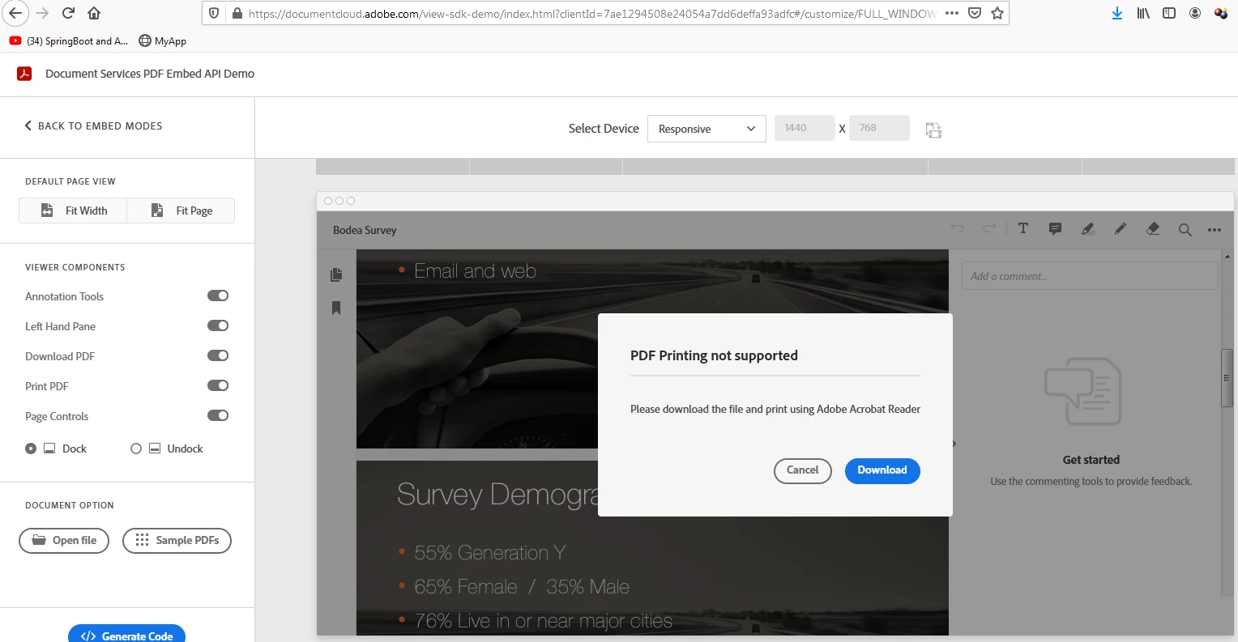The height and width of the screenshot is (642, 1238).
Task: Open viewer more options ellipsis menu
Action: coord(1215,230)
